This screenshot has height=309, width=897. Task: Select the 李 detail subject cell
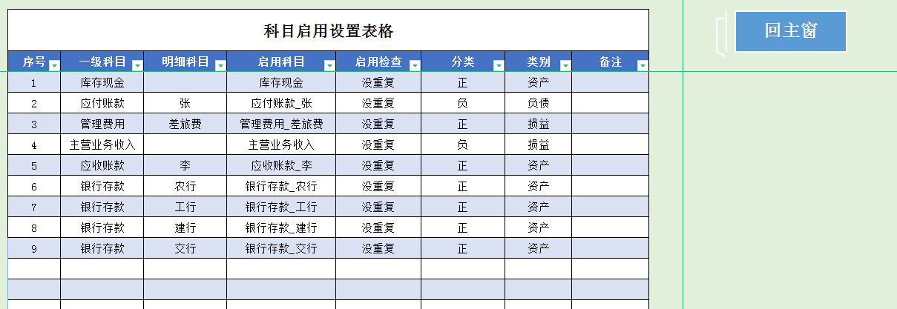(185, 165)
